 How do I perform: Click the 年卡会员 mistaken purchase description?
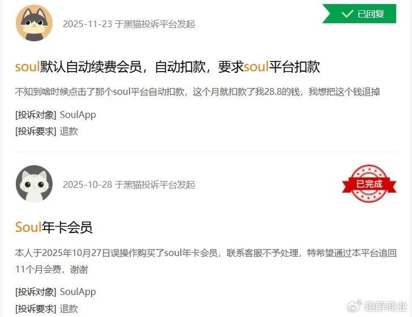[206, 261]
